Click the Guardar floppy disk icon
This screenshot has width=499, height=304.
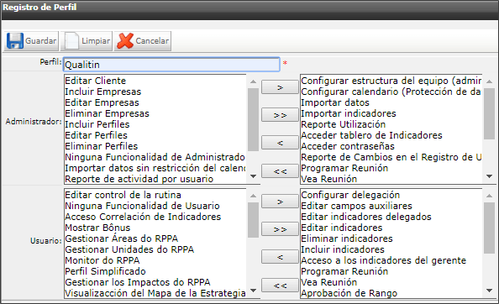[x=15, y=40]
